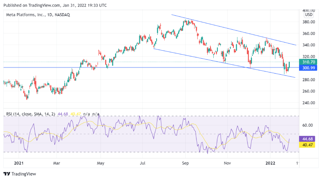Click the 320.00 price axis label

coord(309,57)
